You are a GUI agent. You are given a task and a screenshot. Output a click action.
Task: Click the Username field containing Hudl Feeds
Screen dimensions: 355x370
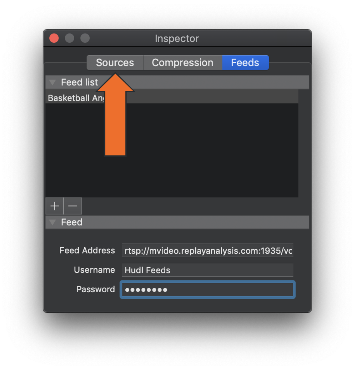pos(207,270)
